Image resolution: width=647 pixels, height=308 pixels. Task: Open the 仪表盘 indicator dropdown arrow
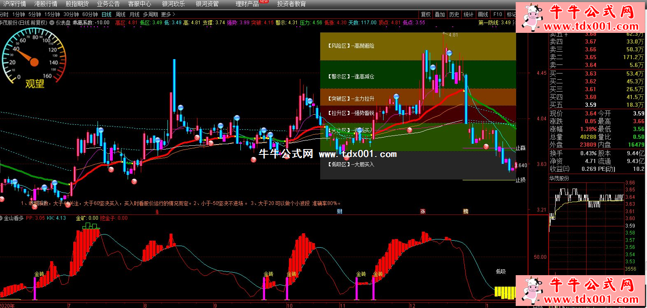click(x=52, y=23)
